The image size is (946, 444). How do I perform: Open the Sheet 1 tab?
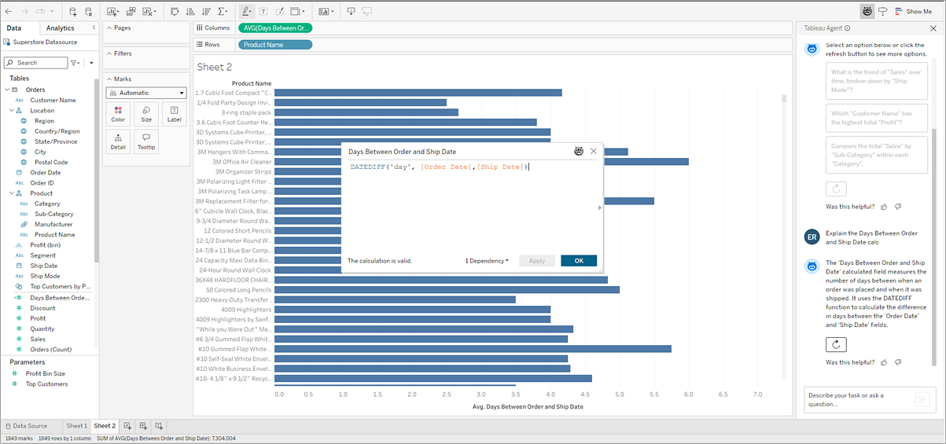point(76,426)
